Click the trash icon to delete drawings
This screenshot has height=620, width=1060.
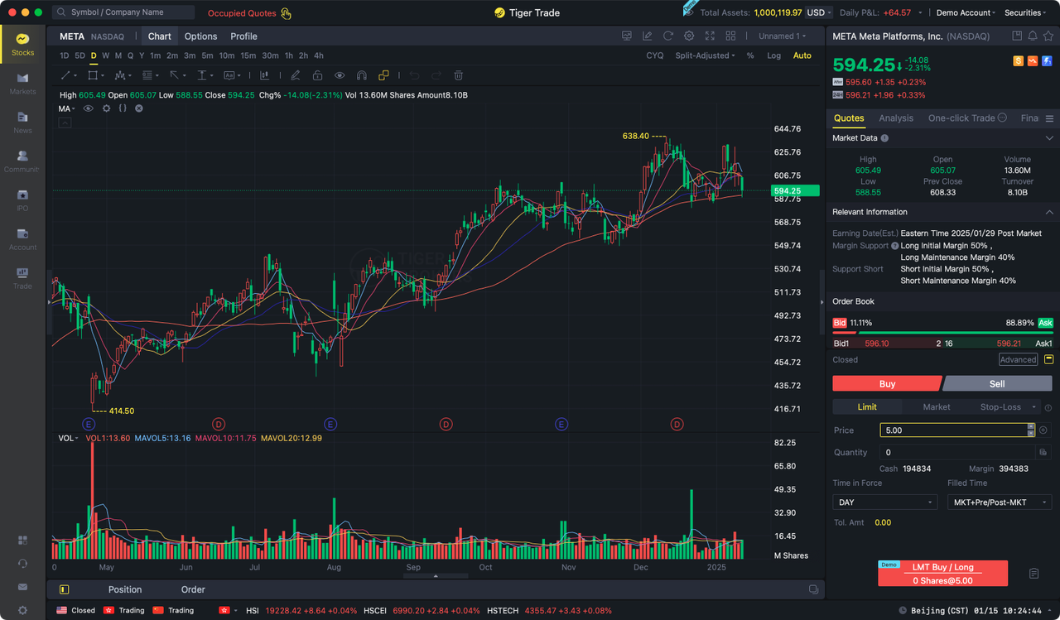click(458, 75)
